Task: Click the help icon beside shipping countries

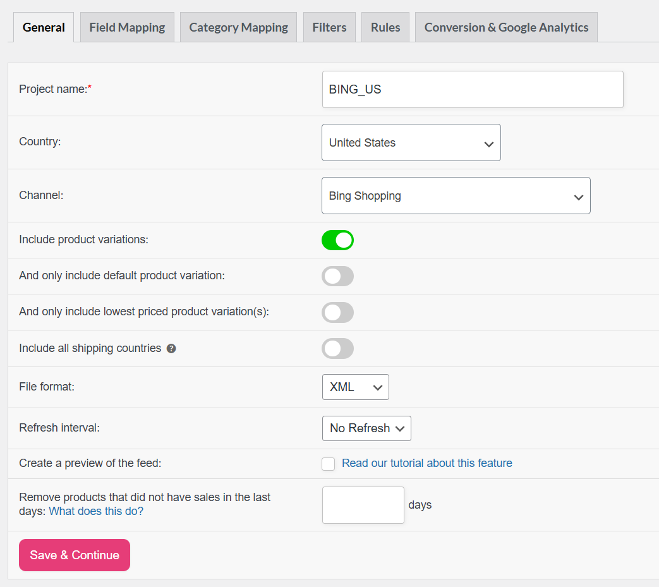Action: tap(171, 349)
